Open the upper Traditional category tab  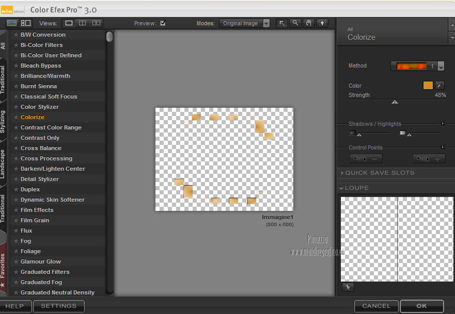coord(3,79)
